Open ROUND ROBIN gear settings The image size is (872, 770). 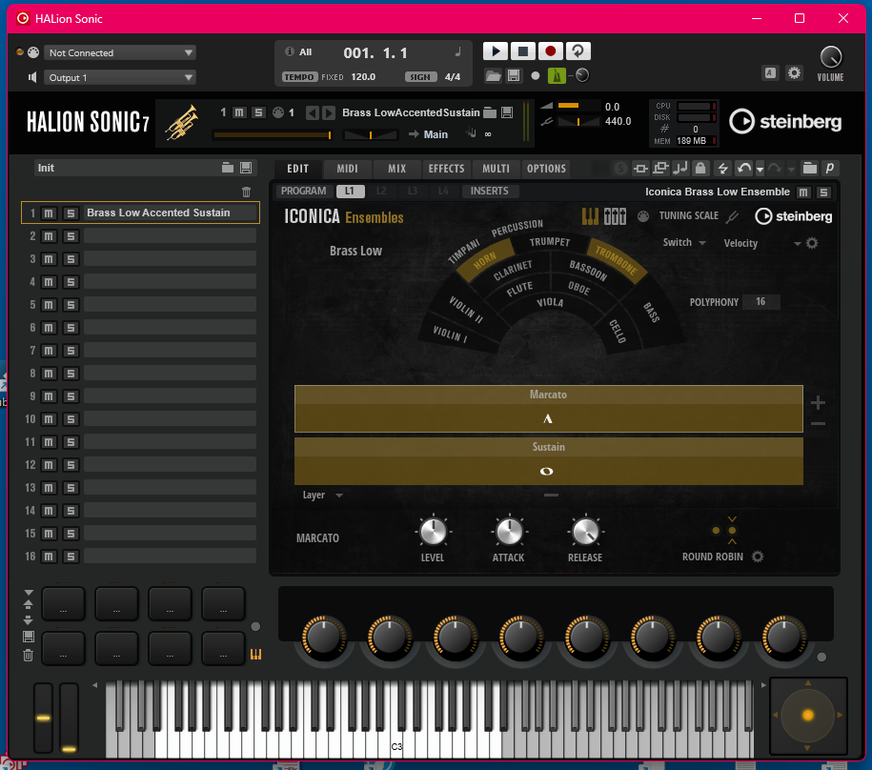point(758,557)
